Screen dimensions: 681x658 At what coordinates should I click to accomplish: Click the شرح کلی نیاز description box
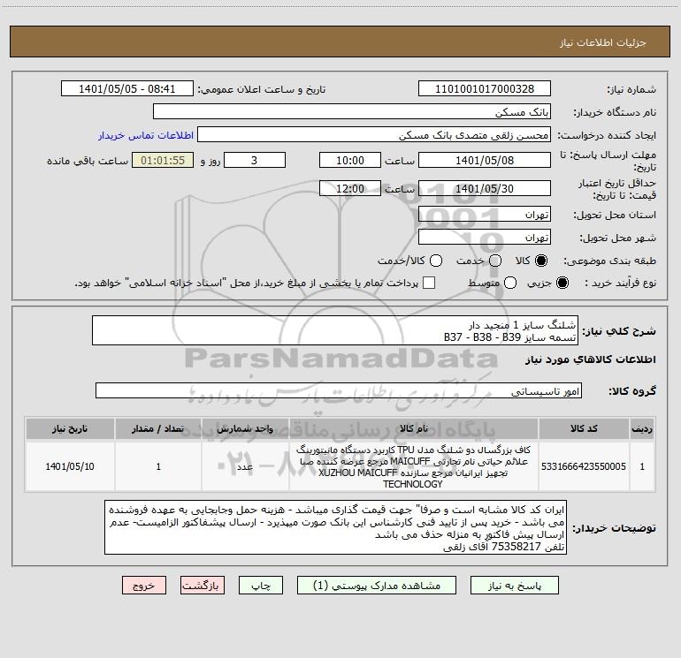pyautogui.click(x=335, y=330)
